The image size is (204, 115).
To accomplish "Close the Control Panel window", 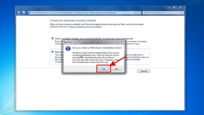I will [181, 7].
